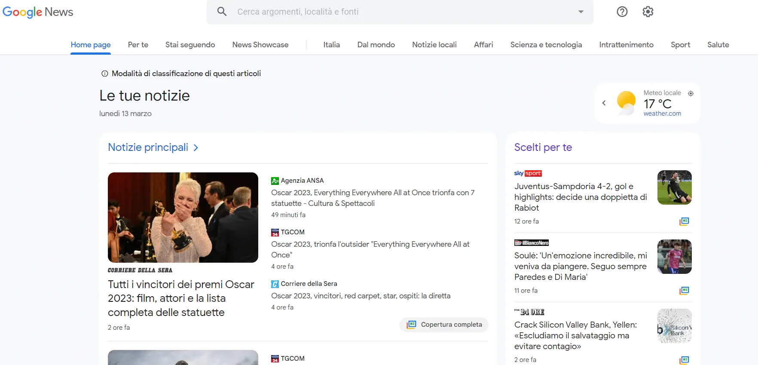This screenshot has height=365, width=758.
Task: Click the Meteo locale label
Action: [662, 93]
